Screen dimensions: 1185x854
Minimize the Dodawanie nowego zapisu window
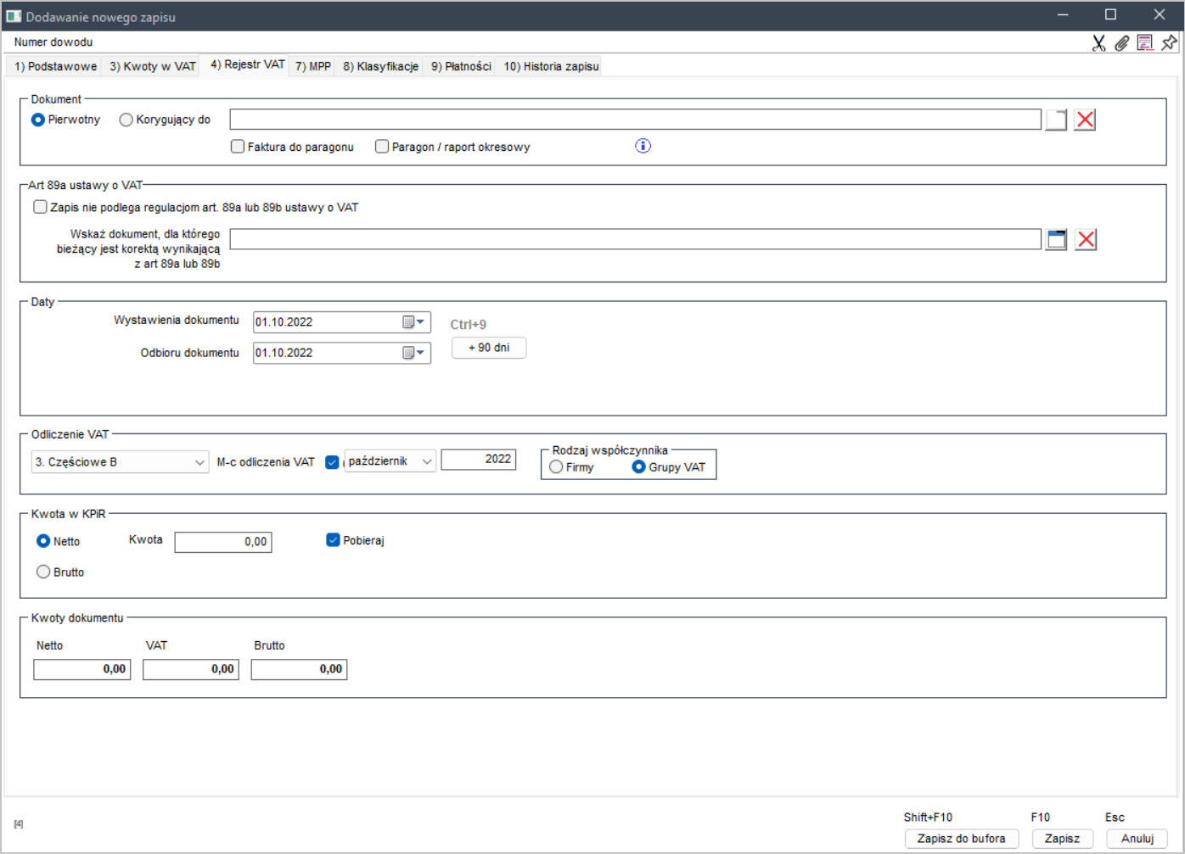[1063, 15]
